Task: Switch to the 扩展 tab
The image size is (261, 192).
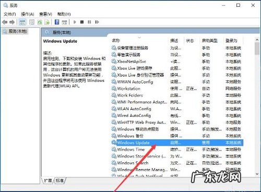Action: (x=48, y=181)
